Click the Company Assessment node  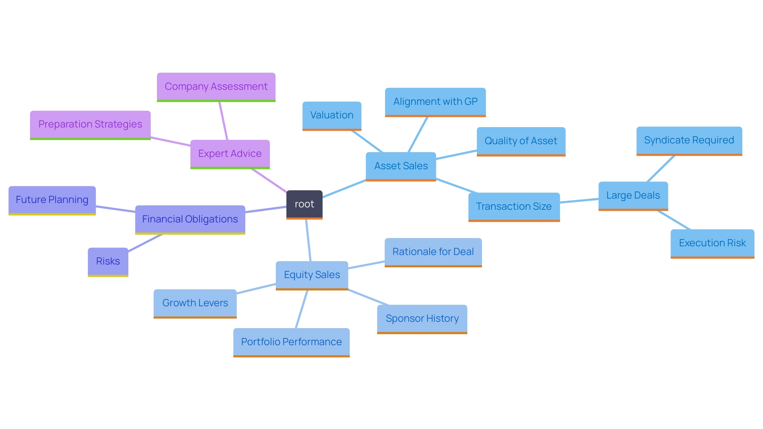click(216, 88)
